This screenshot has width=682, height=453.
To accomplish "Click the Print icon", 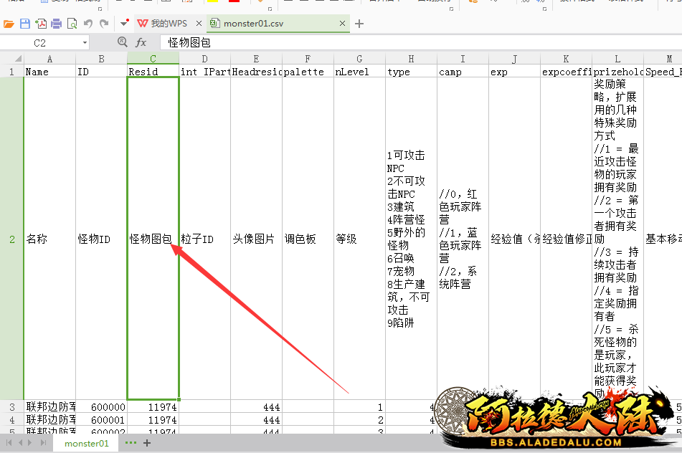I will point(56,24).
